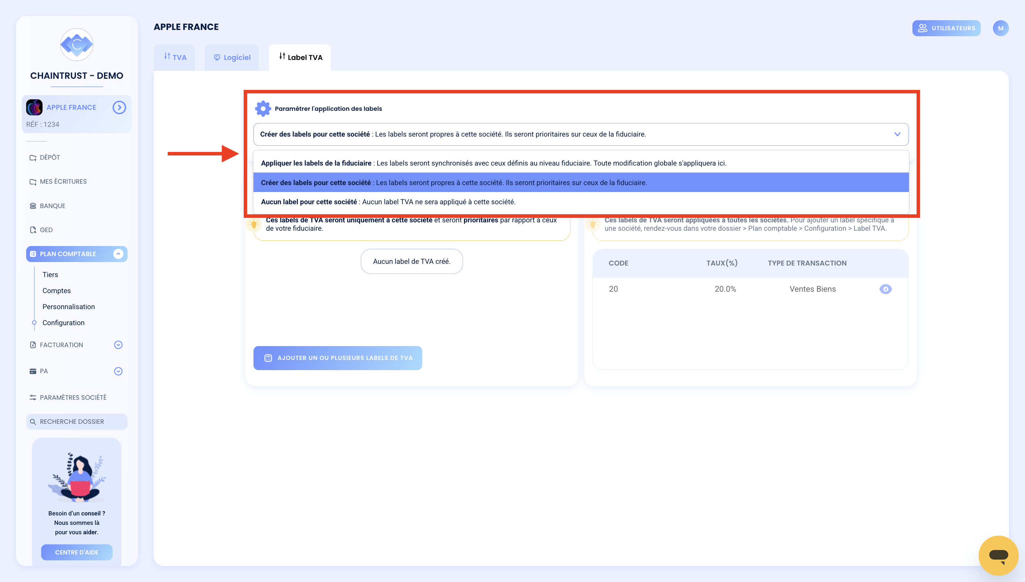Open the Personnalisation submenu item
The image size is (1025, 582).
(69, 307)
